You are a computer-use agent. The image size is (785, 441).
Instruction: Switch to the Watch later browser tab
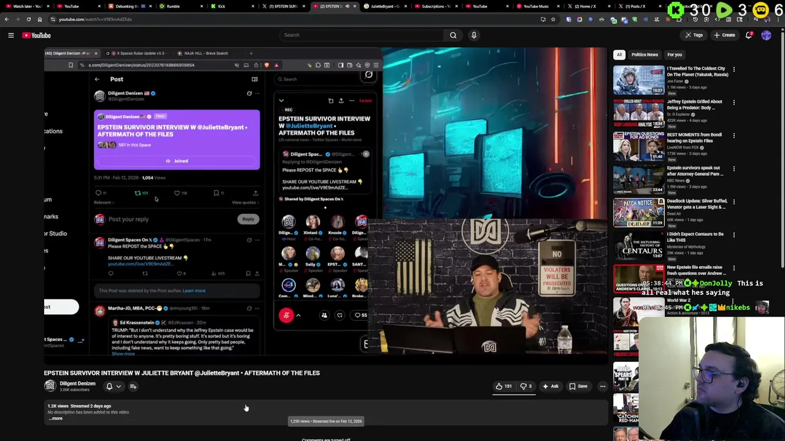point(28,6)
